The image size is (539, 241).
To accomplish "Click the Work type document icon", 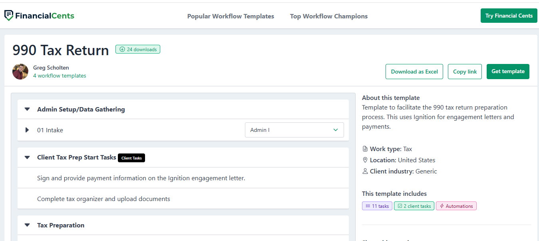I will 365,149.
